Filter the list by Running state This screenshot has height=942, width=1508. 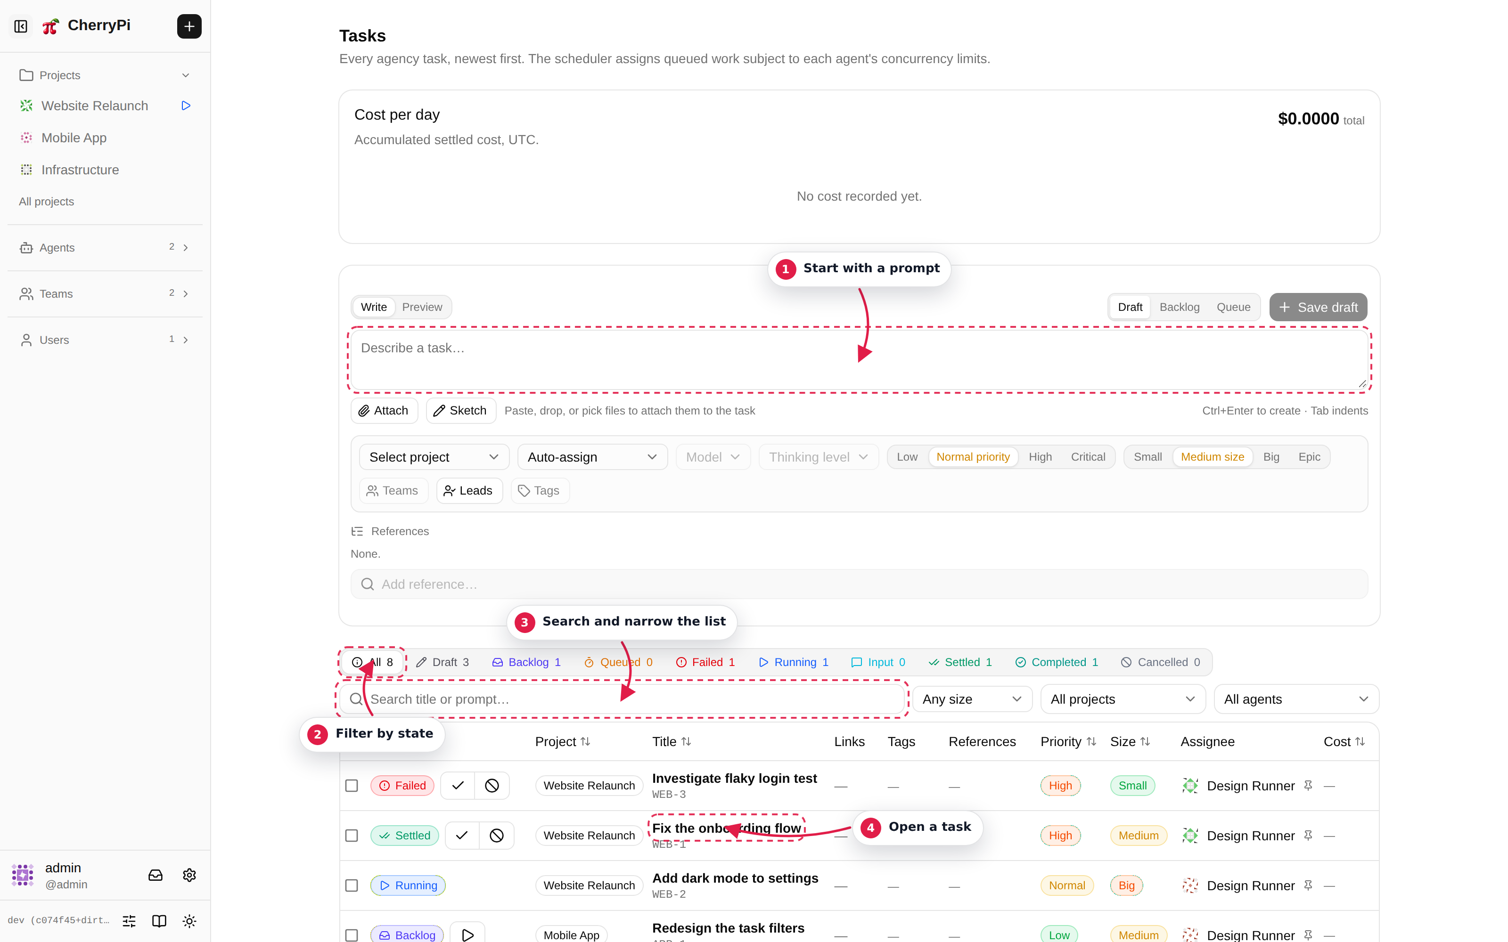tap(794, 662)
